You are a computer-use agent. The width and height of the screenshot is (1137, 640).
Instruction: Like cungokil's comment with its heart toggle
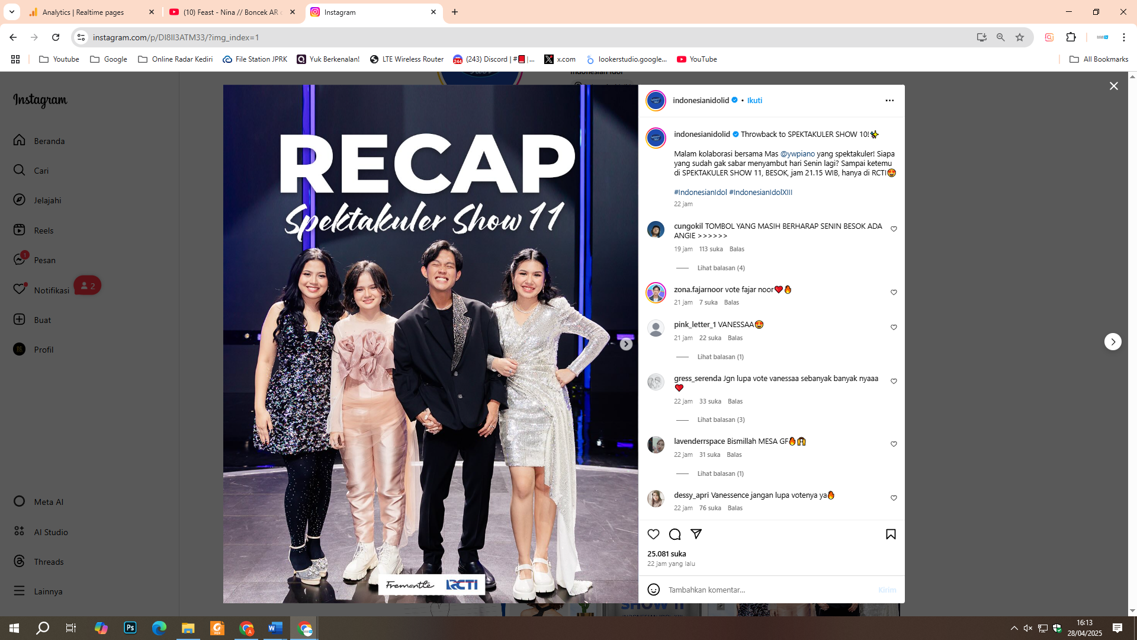pyautogui.click(x=894, y=228)
